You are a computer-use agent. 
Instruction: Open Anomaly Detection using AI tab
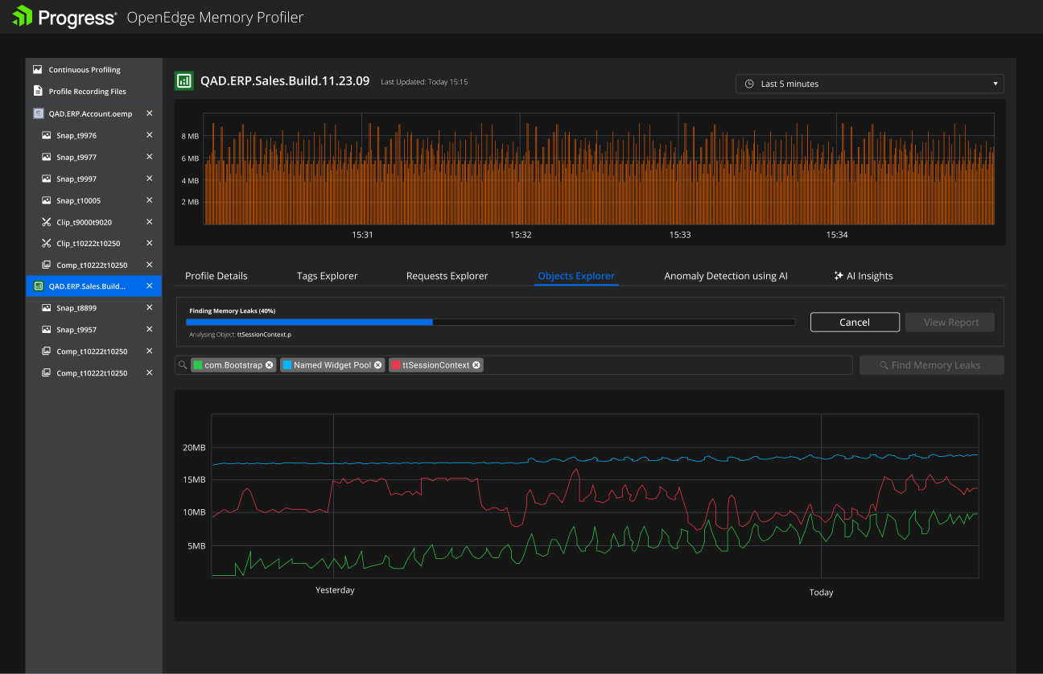[726, 276]
